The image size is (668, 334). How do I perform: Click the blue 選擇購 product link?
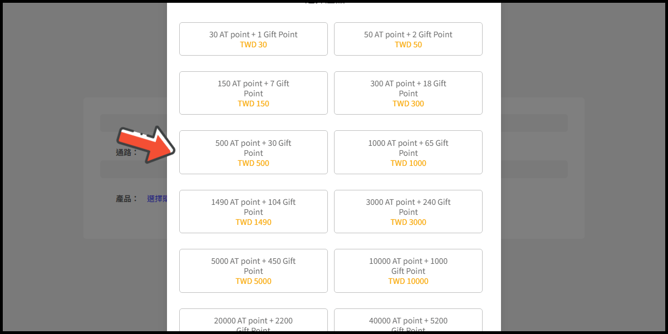coord(156,199)
